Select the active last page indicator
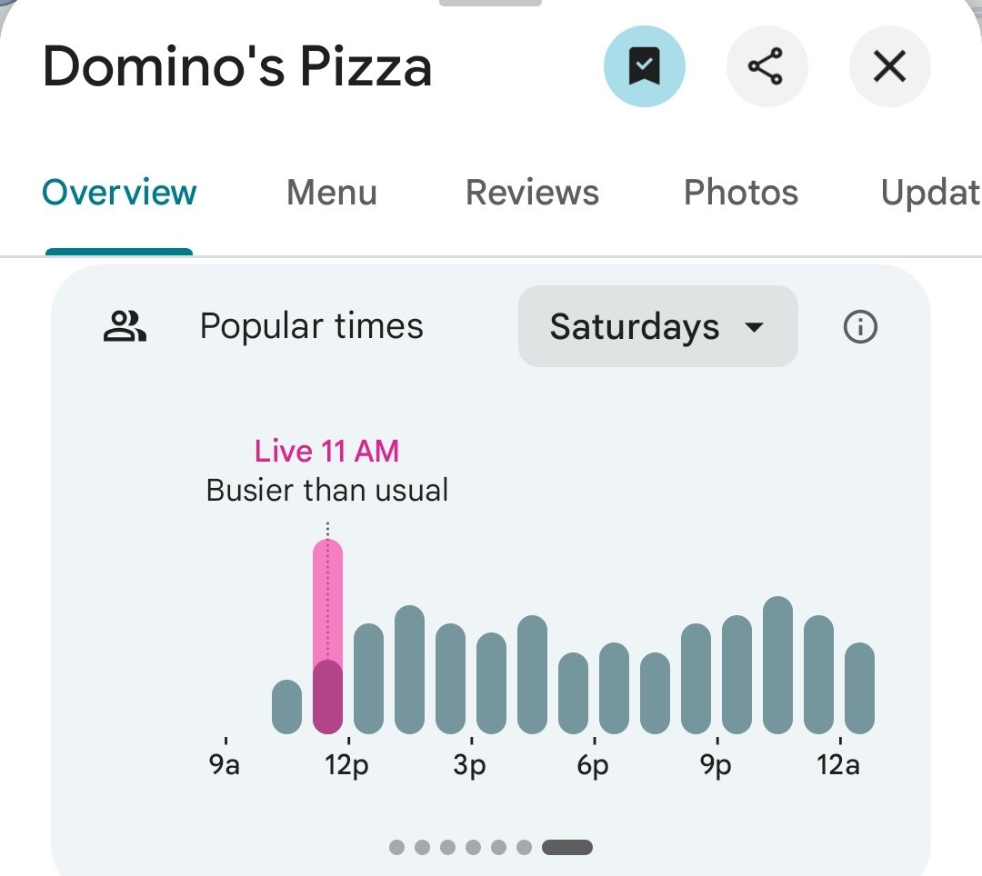 (x=566, y=847)
